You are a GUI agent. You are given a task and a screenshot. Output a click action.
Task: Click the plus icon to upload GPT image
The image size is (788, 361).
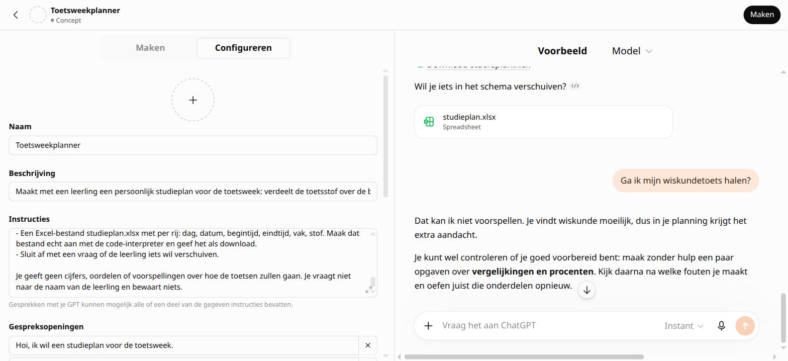click(193, 100)
